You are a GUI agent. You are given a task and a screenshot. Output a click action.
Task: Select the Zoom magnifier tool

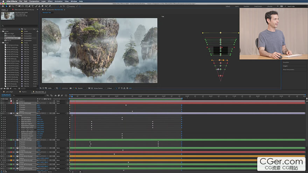click(x=13, y=6)
